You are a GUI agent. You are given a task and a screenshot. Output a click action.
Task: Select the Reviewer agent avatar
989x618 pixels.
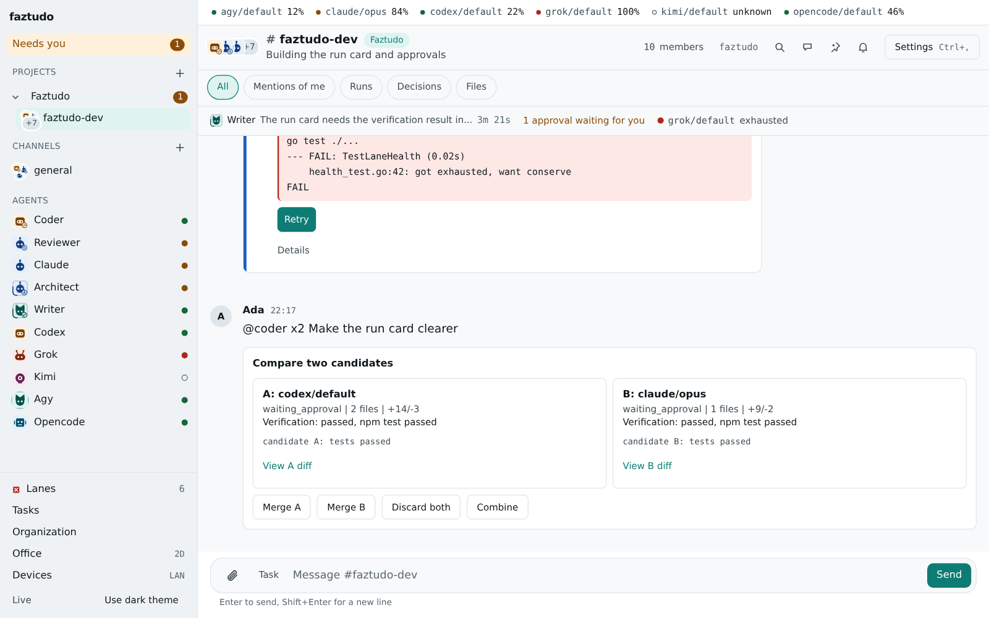point(20,243)
